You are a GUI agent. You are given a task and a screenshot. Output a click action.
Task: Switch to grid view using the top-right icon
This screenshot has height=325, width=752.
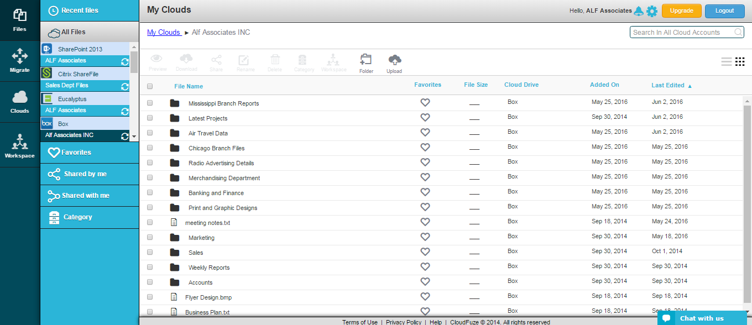pyautogui.click(x=740, y=62)
